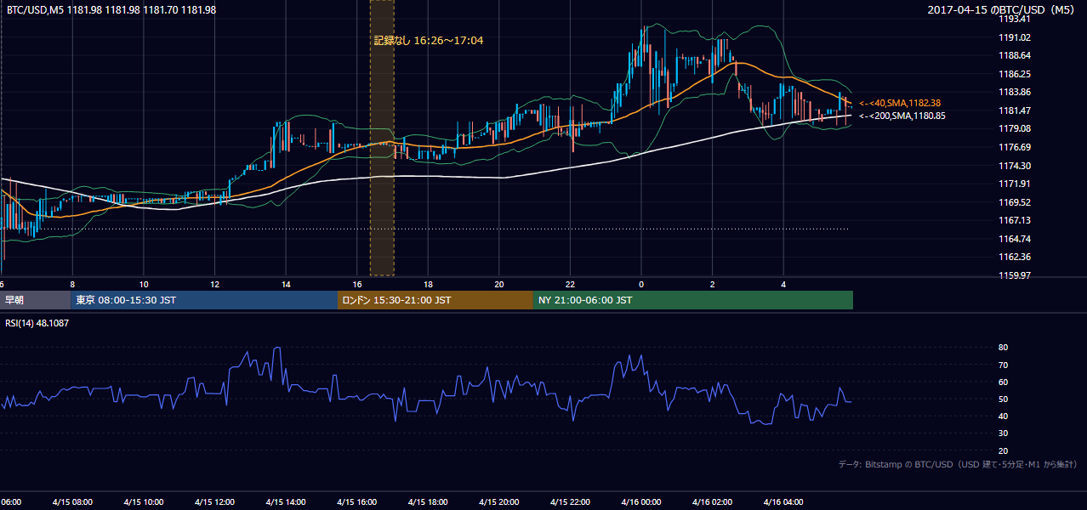
Task: Click the date label 4/16 04:00
Action: click(783, 502)
